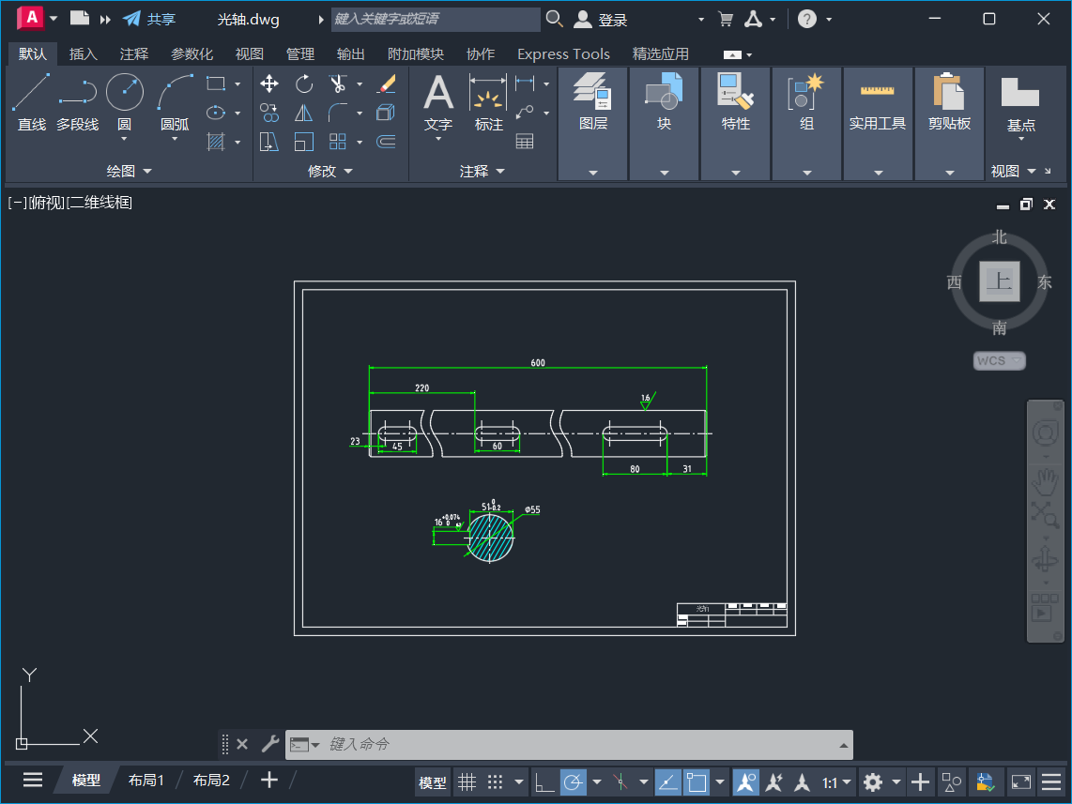Select the 圆 (Circle) tool
This screenshot has height=804, width=1072.
(123, 91)
